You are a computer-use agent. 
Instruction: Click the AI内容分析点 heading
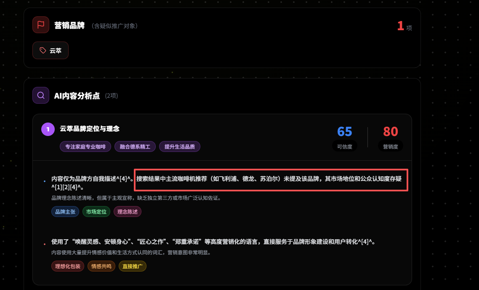[77, 96]
